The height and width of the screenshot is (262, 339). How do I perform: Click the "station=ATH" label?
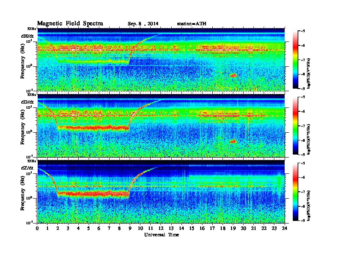click(x=192, y=24)
